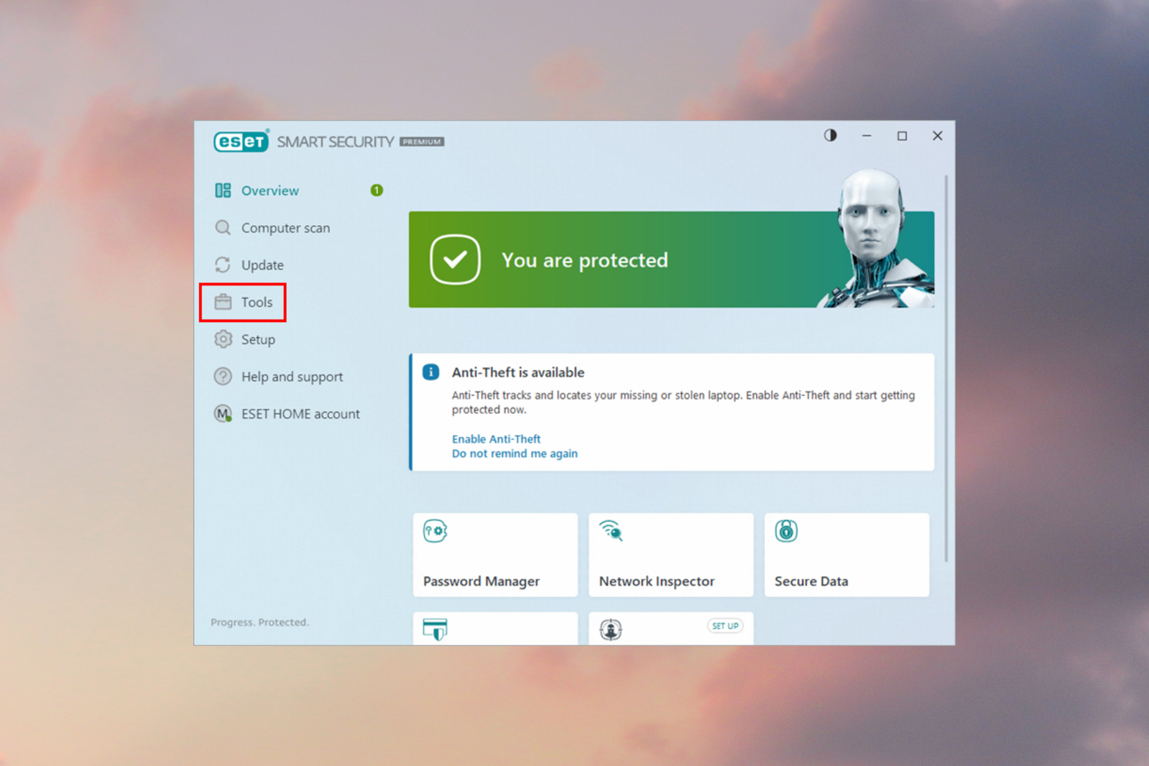Open the Password Manager tile

coord(496,555)
